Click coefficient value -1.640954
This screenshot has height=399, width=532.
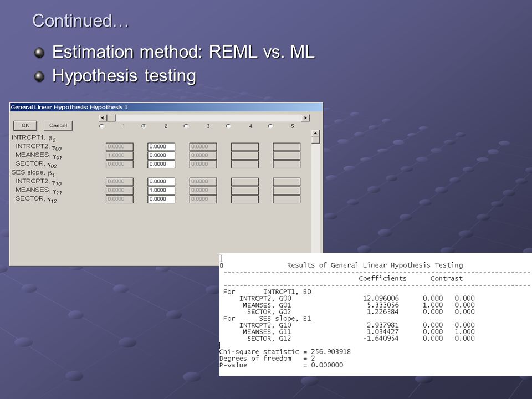[381, 338]
